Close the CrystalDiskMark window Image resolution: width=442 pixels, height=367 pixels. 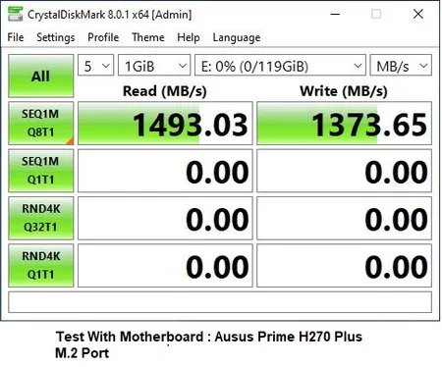click(418, 14)
